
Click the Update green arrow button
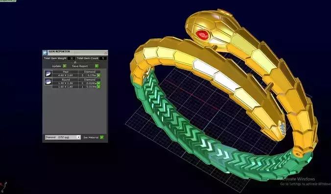pos(65,66)
